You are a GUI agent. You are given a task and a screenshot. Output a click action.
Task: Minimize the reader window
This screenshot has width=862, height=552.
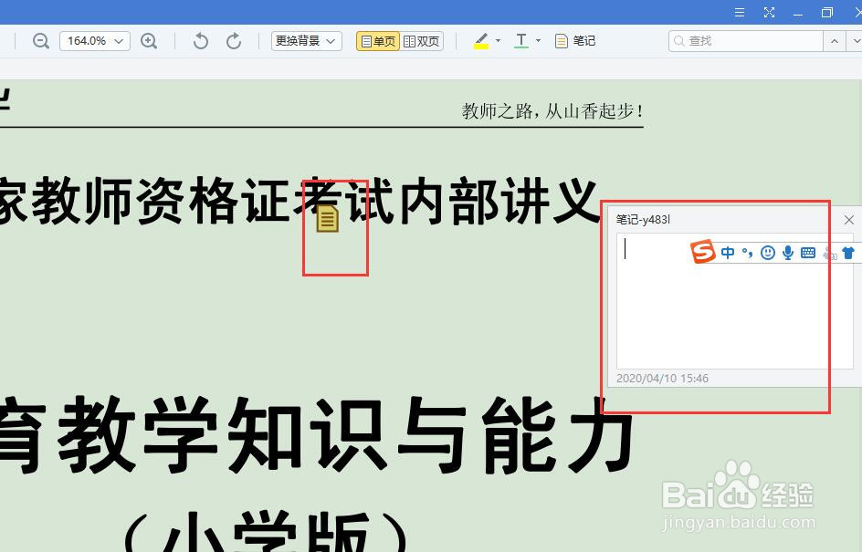pos(798,13)
